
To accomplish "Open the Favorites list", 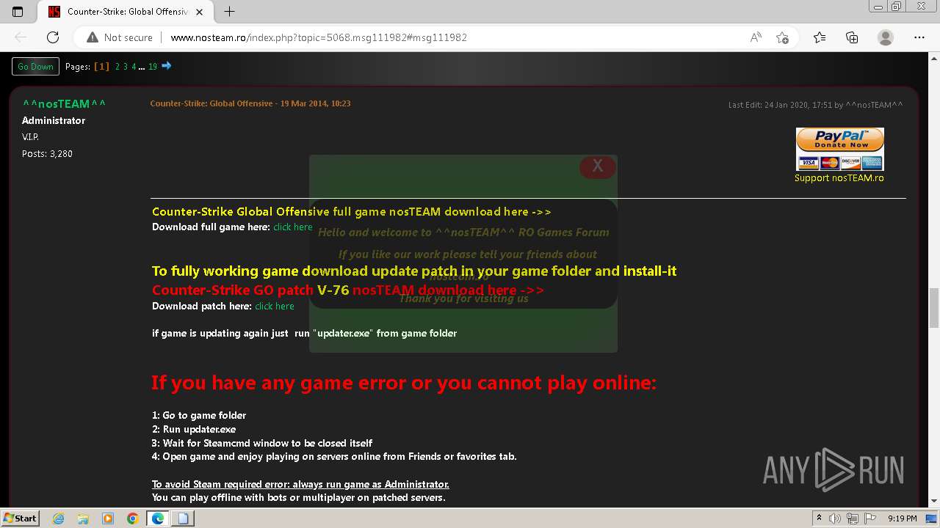I will pos(820,37).
